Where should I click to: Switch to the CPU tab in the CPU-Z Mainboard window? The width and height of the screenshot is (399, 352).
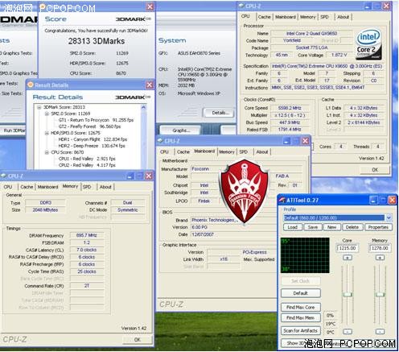coord(164,151)
